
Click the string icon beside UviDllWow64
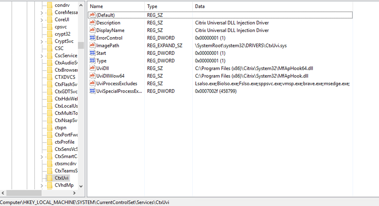(x=92, y=76)
